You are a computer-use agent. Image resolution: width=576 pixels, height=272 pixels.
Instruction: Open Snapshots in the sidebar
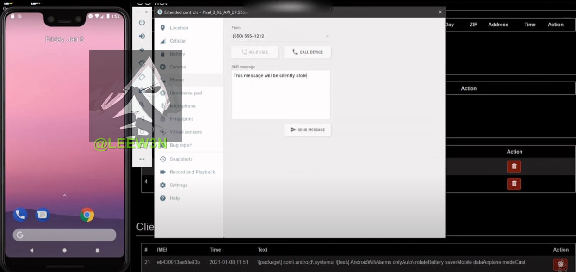pyautogui.click(x=181, y=159)
